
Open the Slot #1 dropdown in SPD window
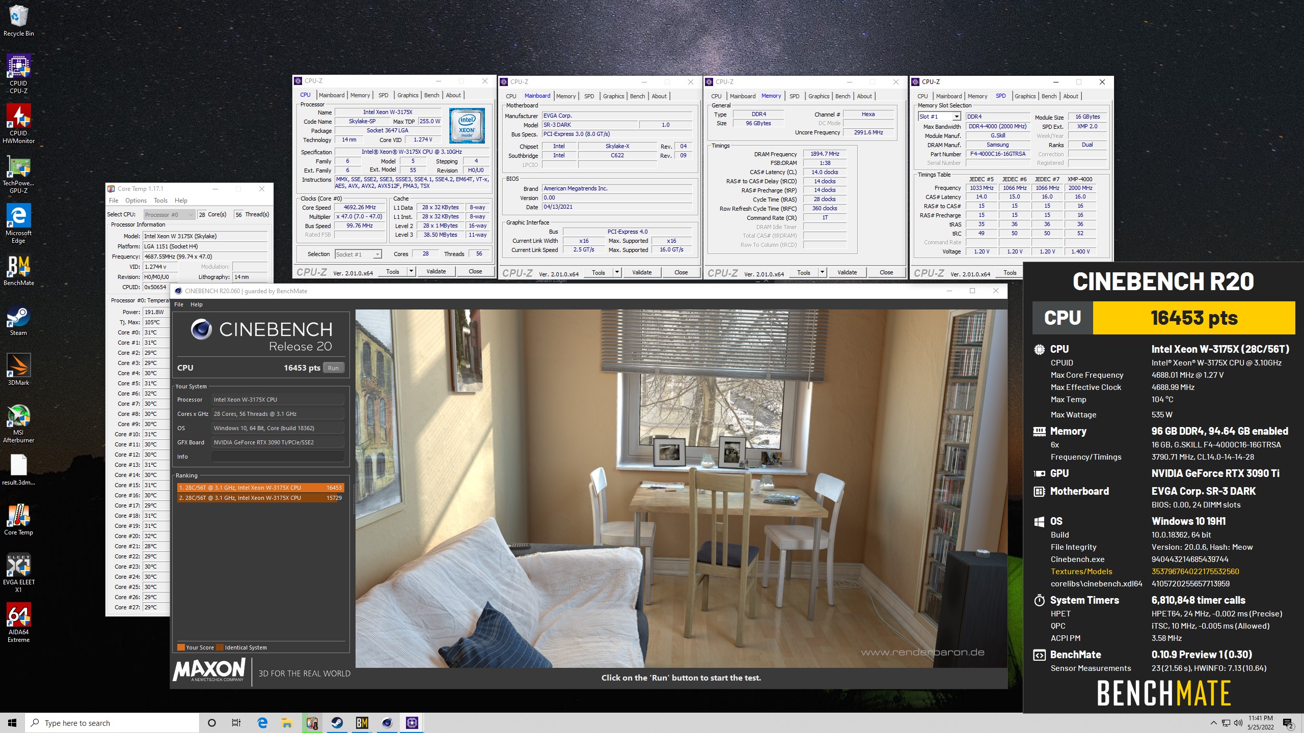coord(939,117)
